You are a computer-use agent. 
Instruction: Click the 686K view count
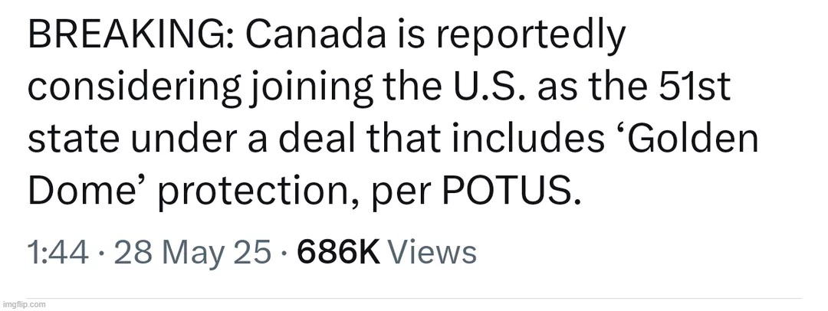(339, 252)
